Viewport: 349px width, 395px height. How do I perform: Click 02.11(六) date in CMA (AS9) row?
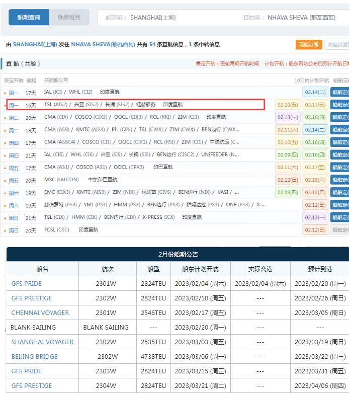tap(288, 130)
